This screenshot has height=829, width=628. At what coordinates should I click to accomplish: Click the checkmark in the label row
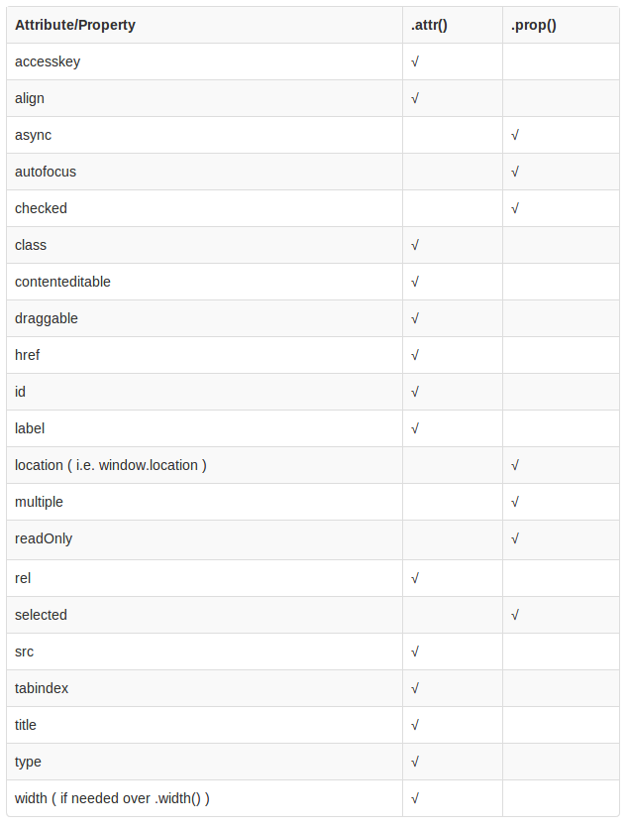(x=415, y=429)
